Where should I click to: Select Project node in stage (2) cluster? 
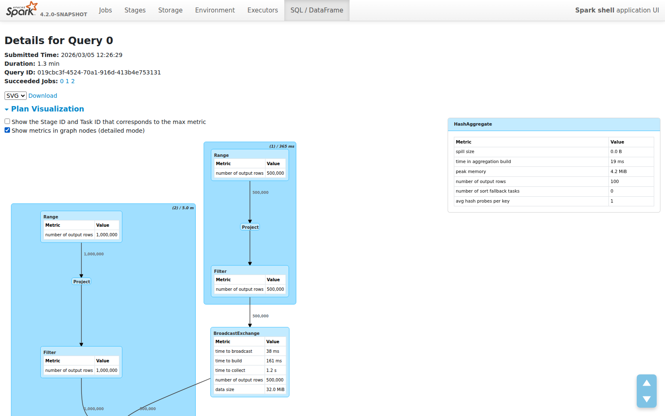coord(81,282)
